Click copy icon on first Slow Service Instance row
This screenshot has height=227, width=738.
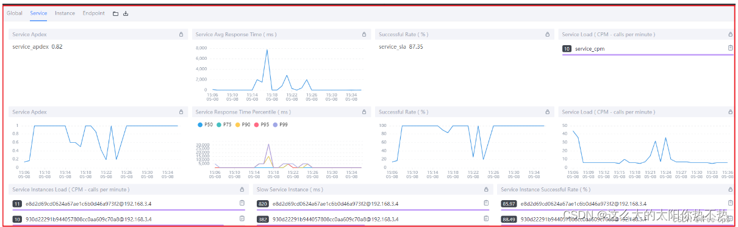(486, 203)
